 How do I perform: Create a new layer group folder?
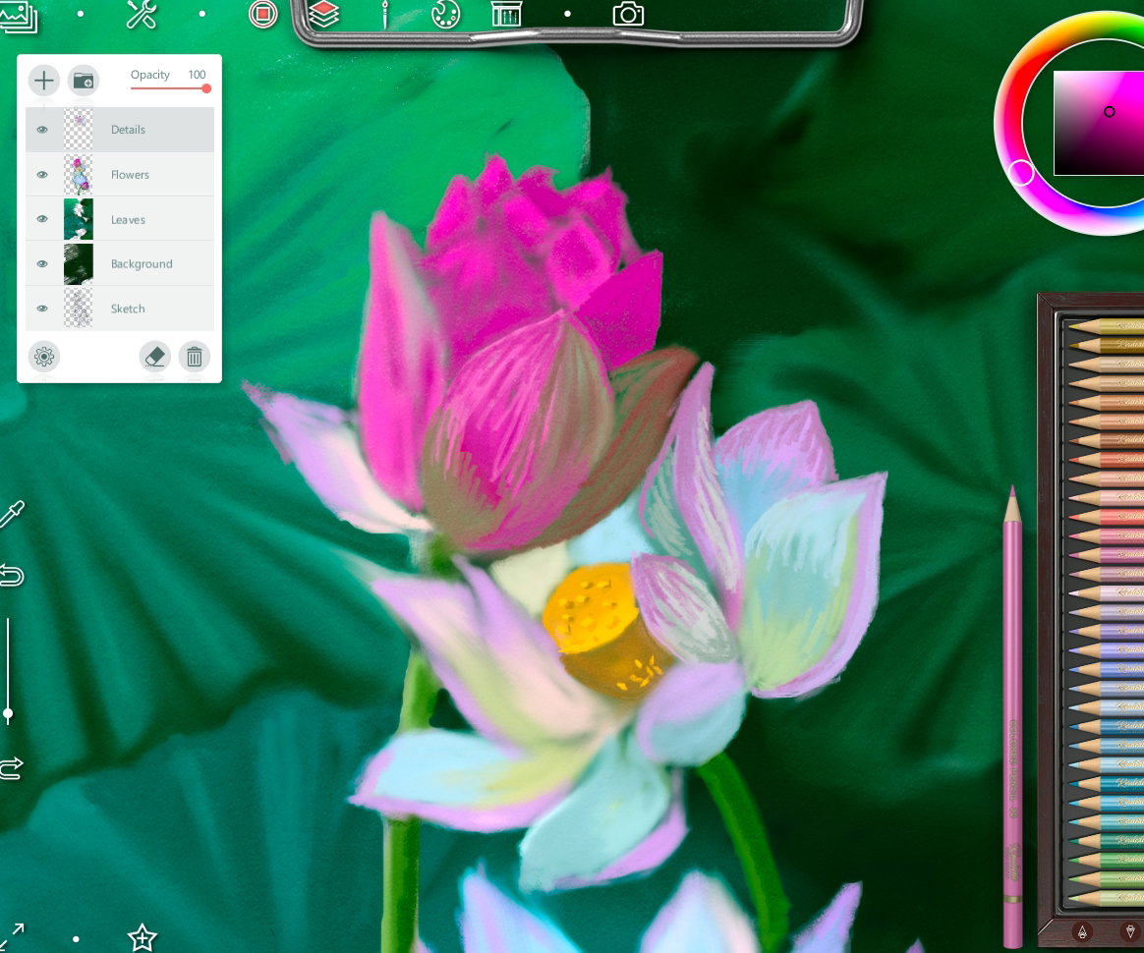point(84,81)
